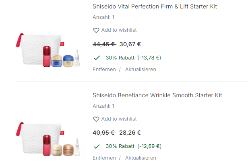248x164 pixels.
Task: Click Aktualisieren for the Vital Perfection kit
Action: (141, 69)
